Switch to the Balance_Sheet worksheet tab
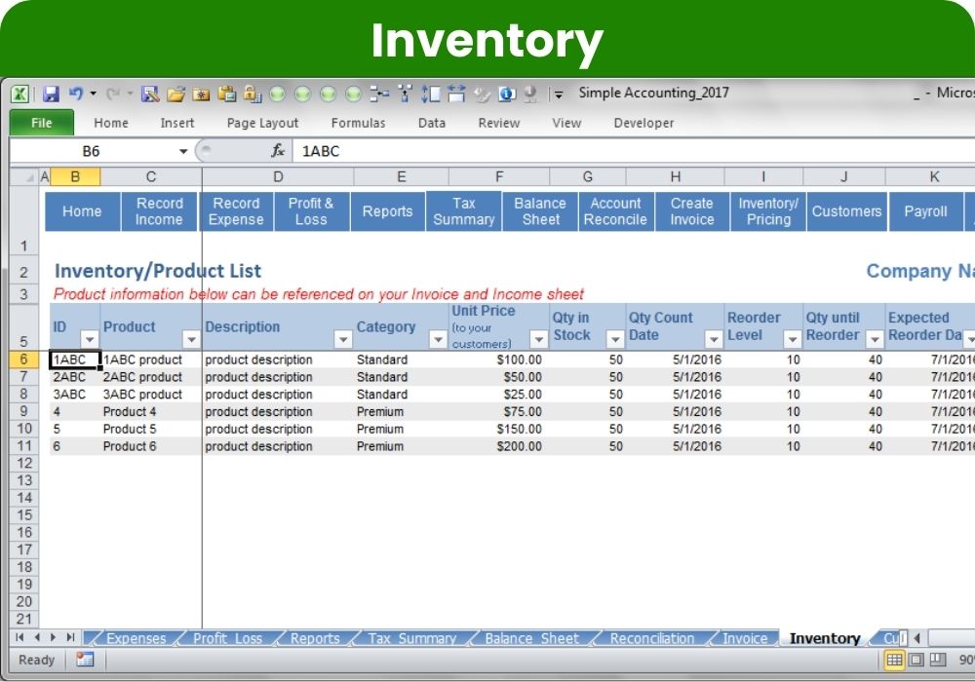The height and width of the screenshot is (682, 975). tap(532, 639)
